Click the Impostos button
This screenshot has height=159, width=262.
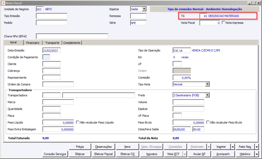pyautogui.click(x=152, y=154)
